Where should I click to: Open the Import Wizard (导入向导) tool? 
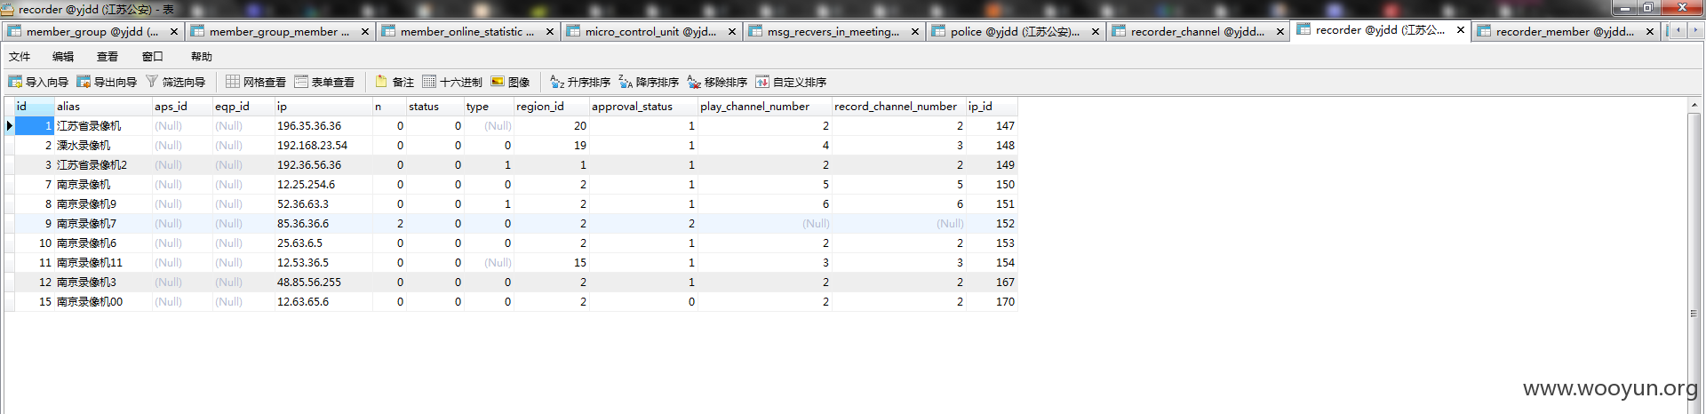(x=38, y=82)
